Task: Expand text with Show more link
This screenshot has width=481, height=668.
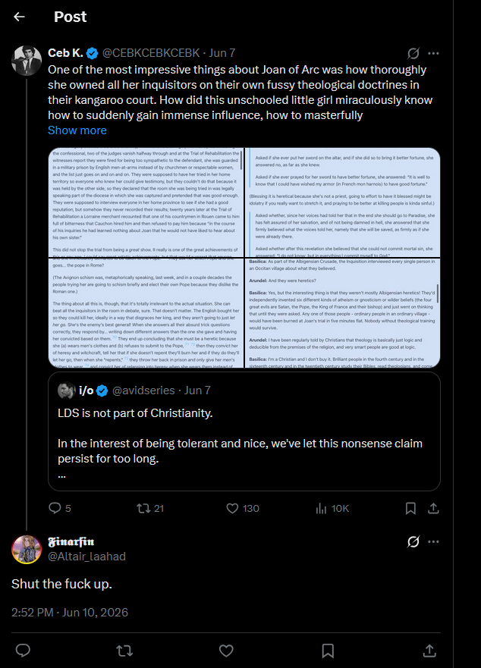Action: click(x=77, y=130)
